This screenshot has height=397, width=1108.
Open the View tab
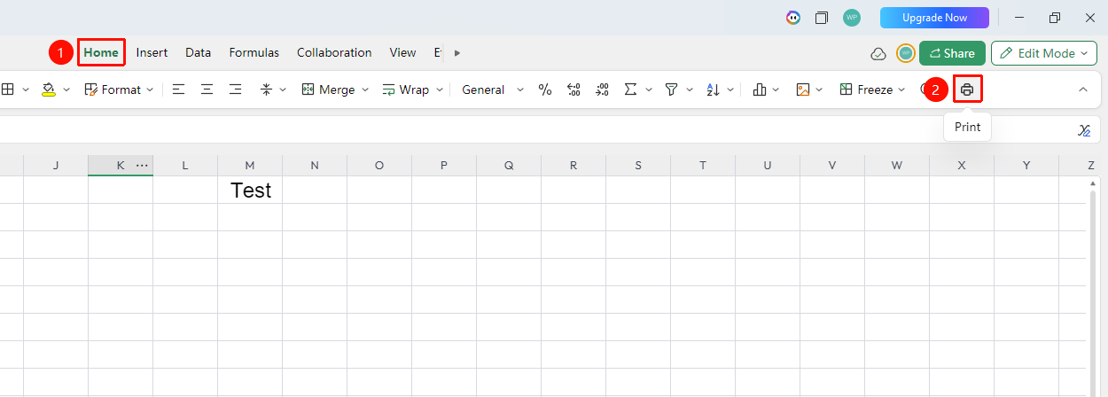pyautogui.click(x=402, y=52)
